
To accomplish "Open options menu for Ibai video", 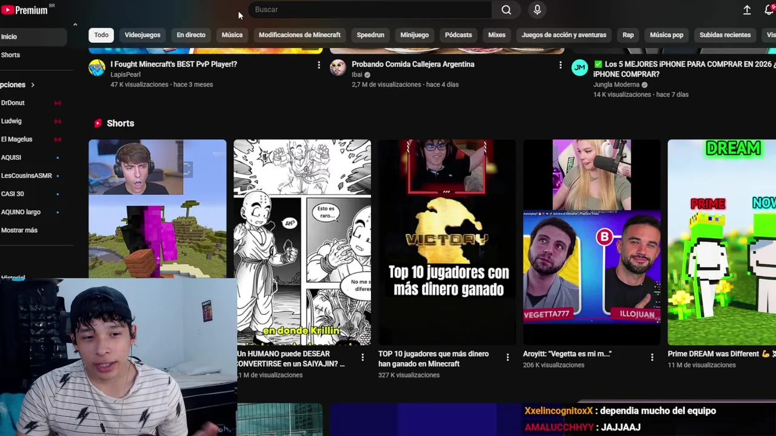I will click(560, 65).
